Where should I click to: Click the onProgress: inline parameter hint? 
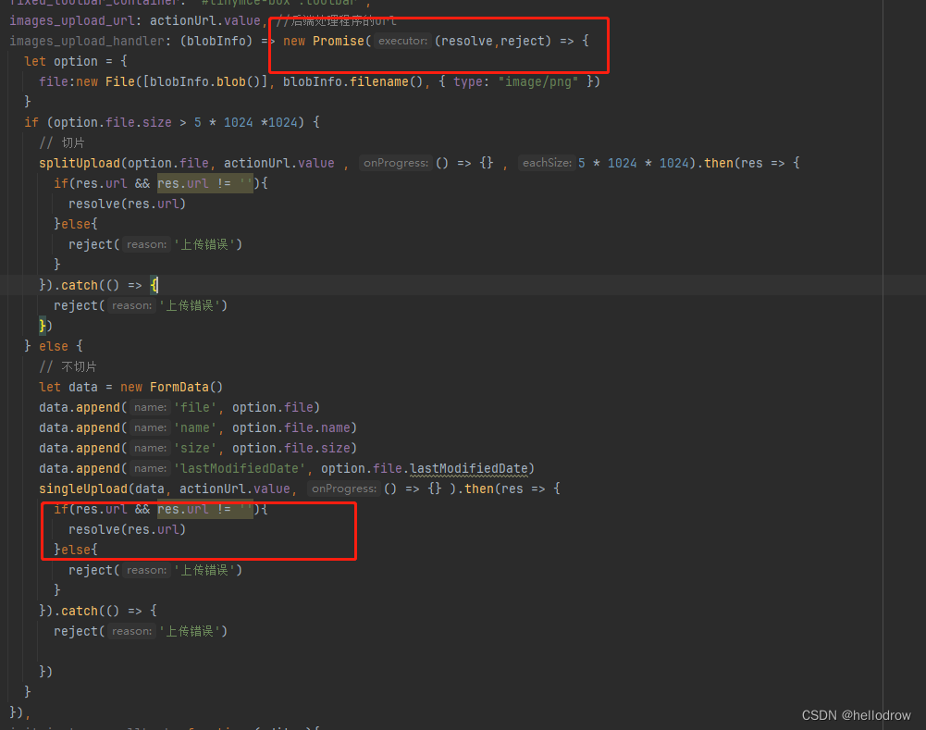pos(395,163)
